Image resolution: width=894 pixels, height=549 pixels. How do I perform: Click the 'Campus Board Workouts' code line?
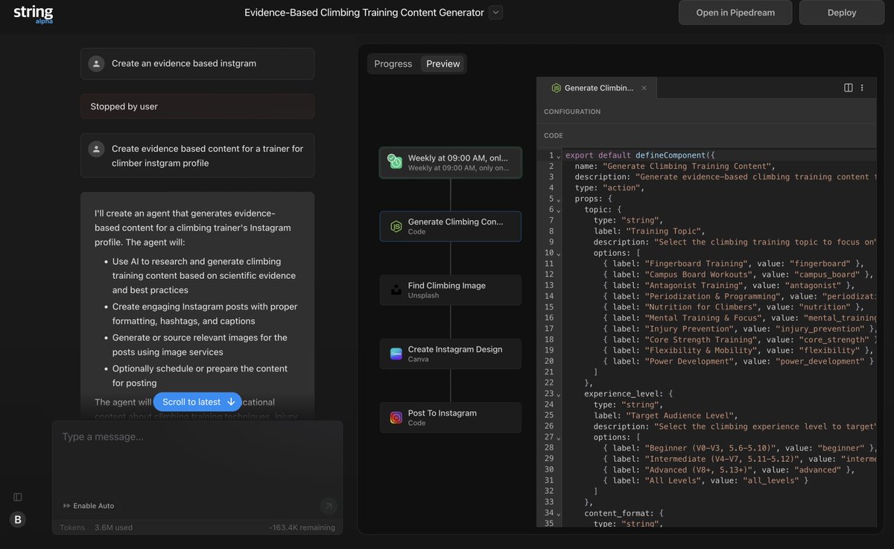pyautogui.click(x=738, y=274)
